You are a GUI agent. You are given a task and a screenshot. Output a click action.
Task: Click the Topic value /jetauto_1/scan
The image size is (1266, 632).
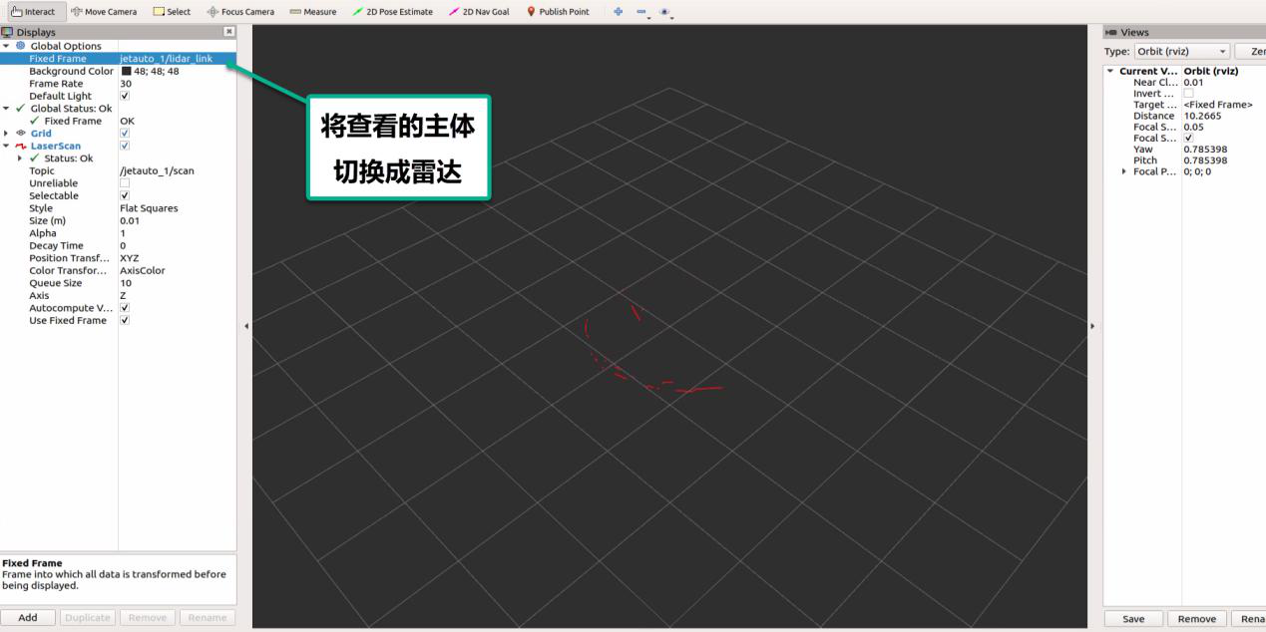(x=157, y=170)
